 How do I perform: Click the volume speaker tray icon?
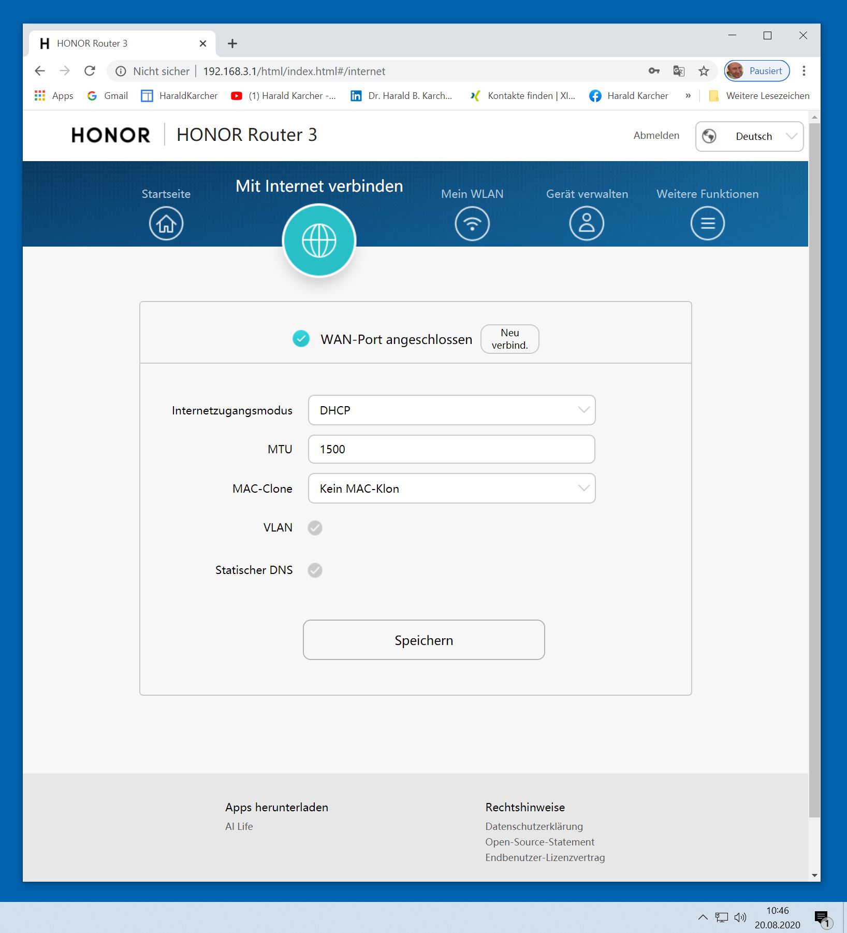(740, 917)
